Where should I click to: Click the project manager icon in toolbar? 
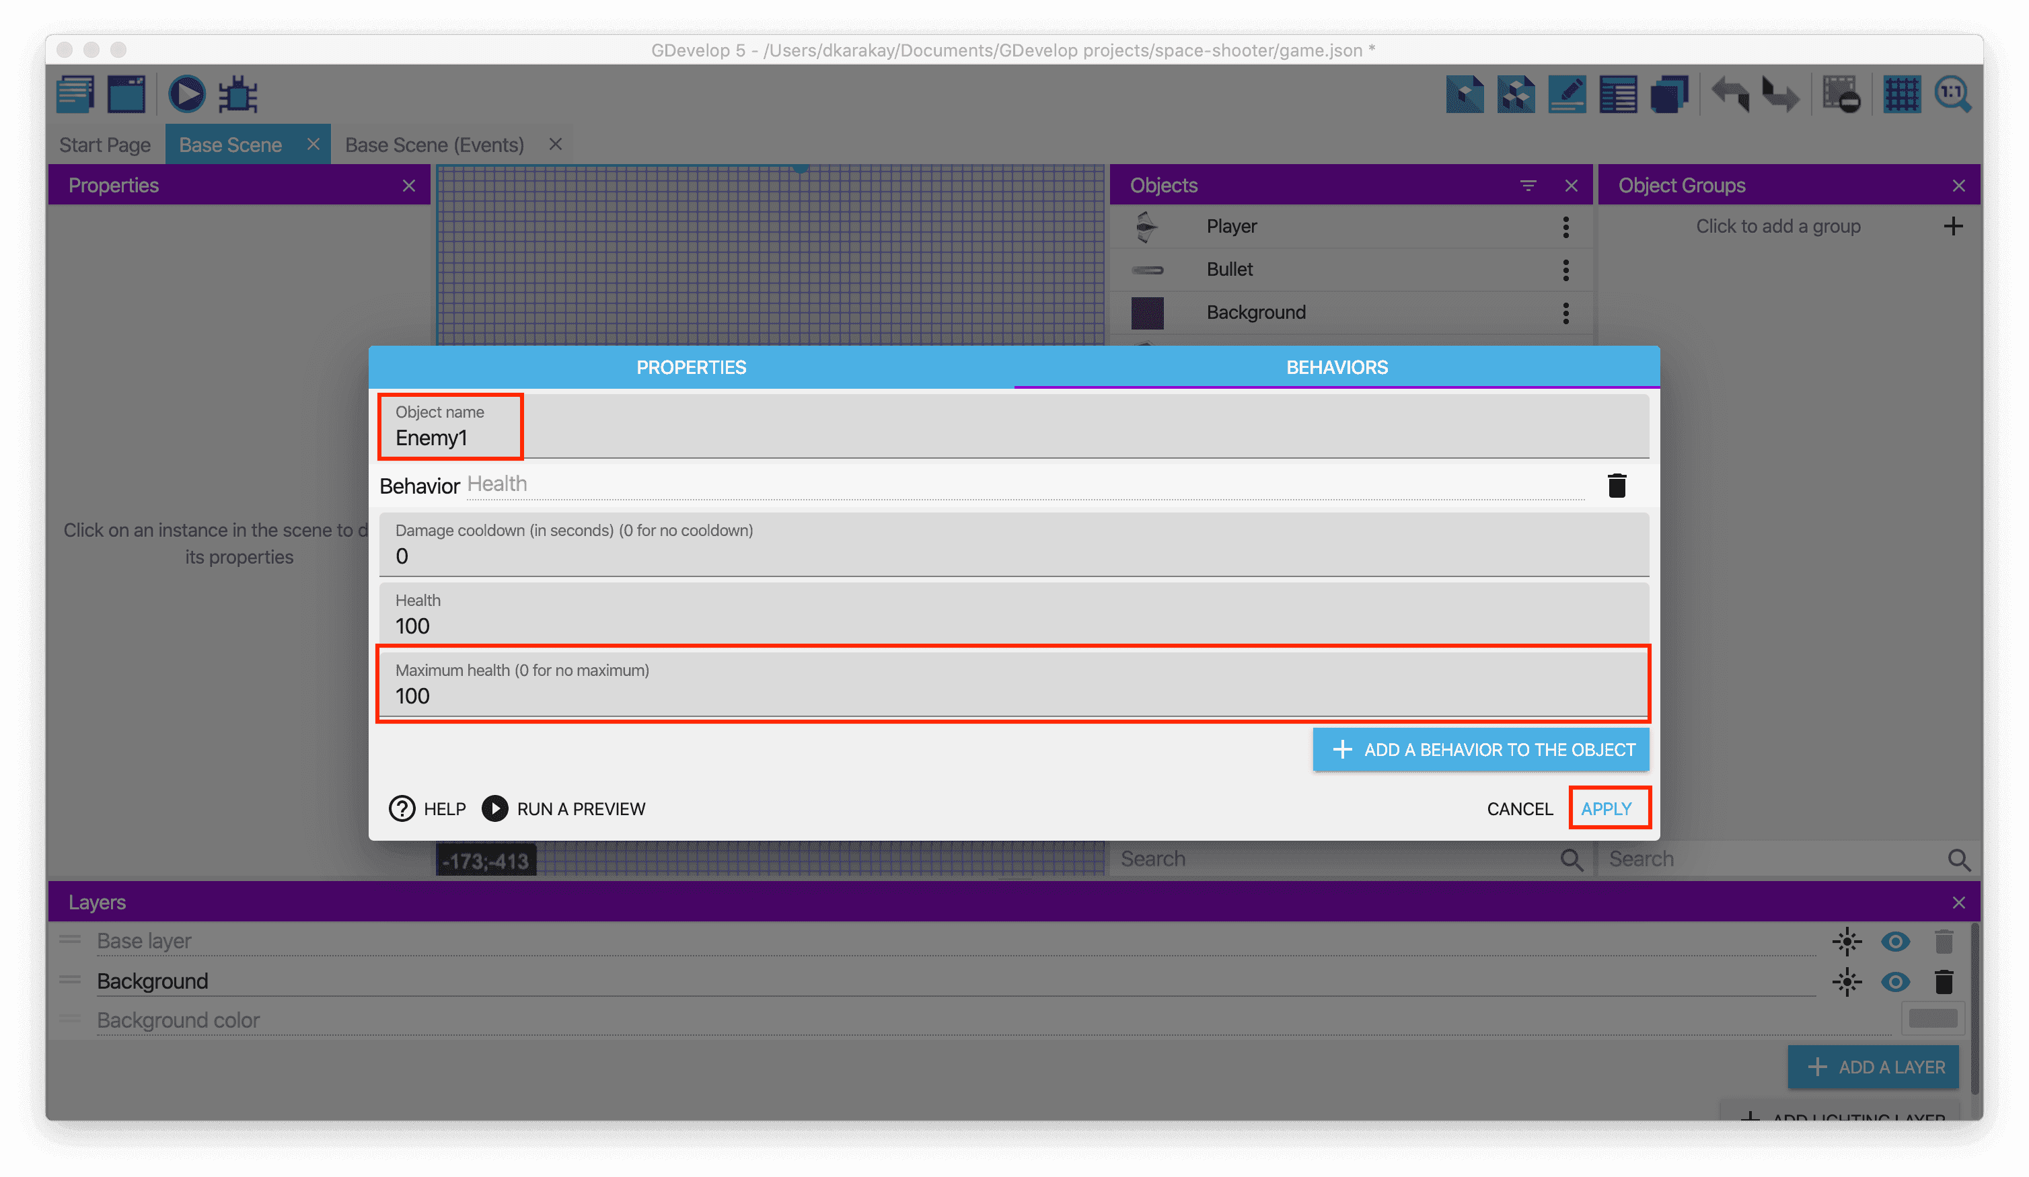tap(76, 95)
